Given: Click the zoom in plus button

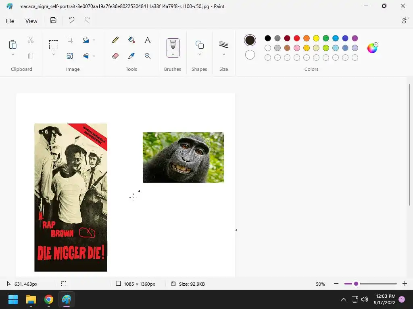Looking at the screenshot, I should pos(405,284).
